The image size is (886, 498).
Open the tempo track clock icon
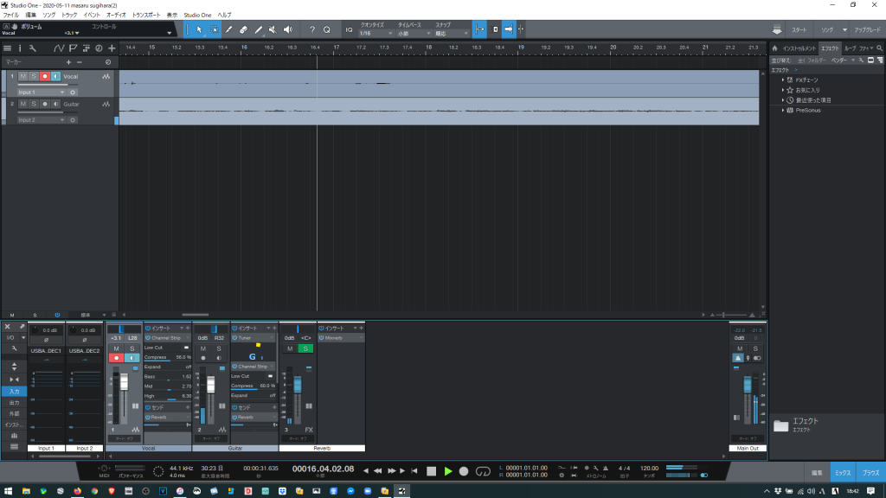tap(99, 48)
